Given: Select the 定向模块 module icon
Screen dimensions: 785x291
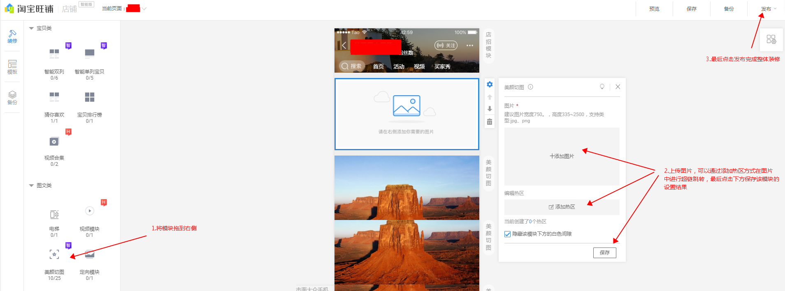Looking at the screenshot, I should (x=90, y=254).
